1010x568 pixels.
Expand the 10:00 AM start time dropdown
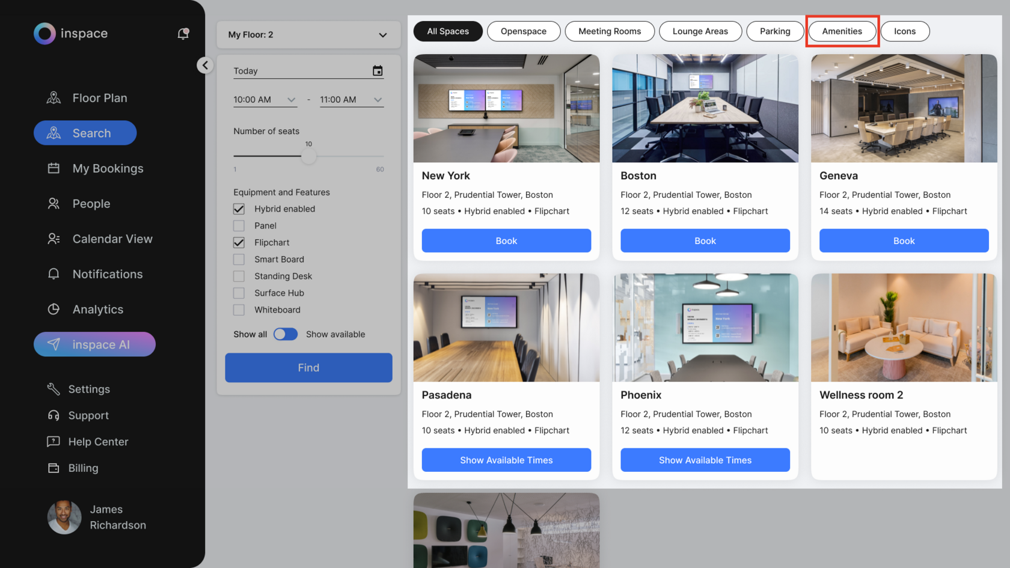pyautogui.click(x=292, y=99)
